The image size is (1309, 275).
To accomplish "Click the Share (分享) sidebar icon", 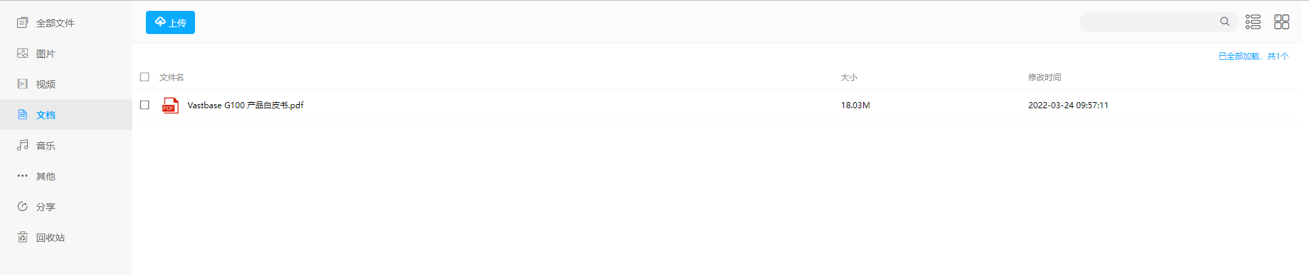I will point(22,206).
